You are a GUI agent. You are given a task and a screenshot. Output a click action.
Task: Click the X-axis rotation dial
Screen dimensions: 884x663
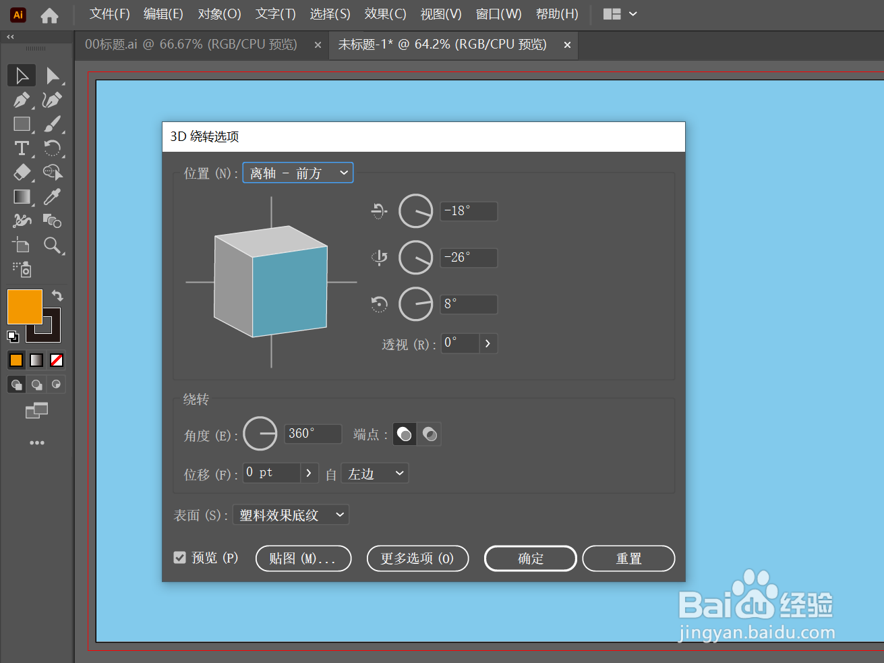416,211
